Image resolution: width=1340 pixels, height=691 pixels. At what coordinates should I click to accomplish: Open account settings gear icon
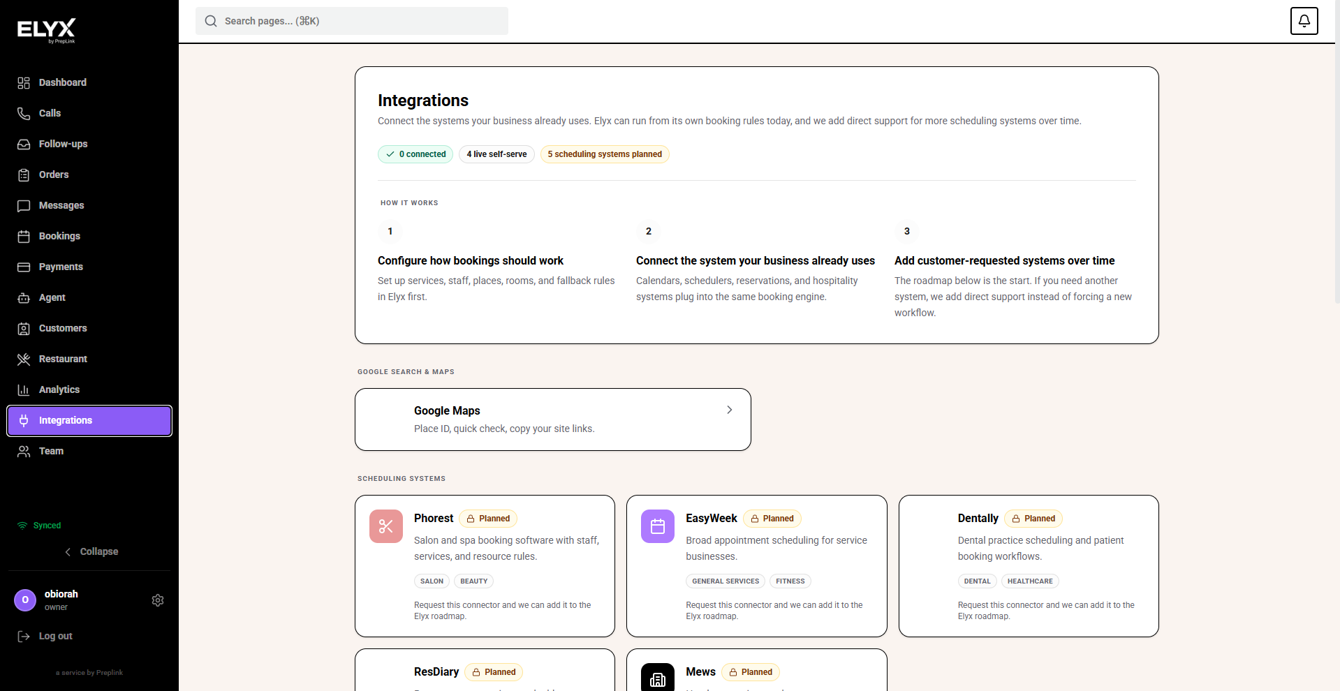pos(158,600)
